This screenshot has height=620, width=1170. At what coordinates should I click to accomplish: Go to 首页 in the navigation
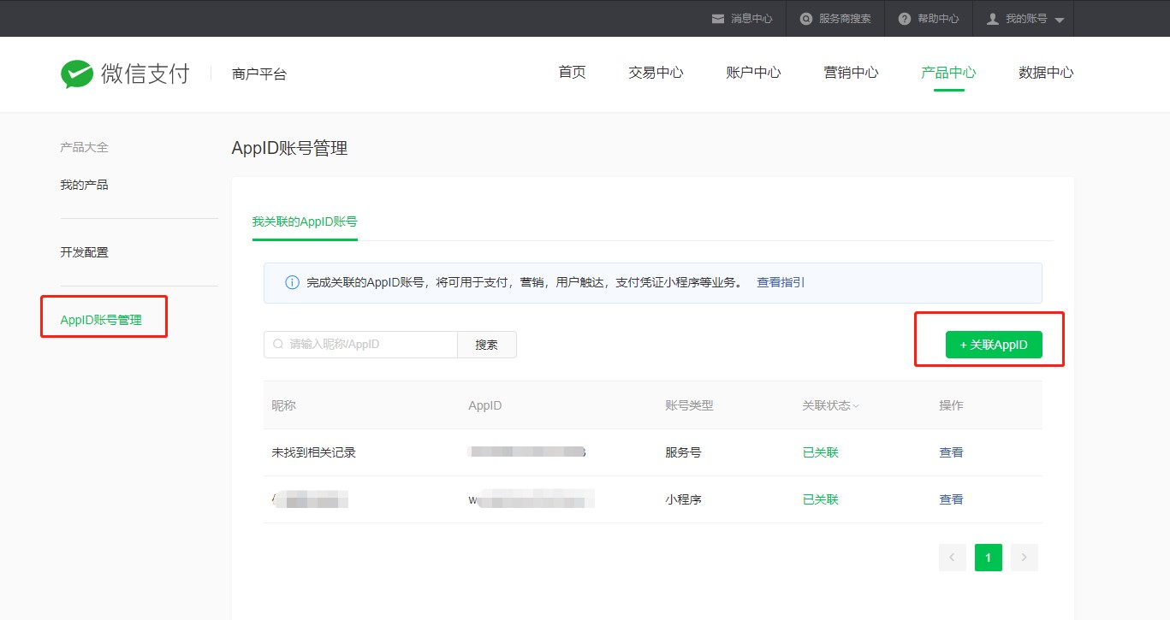pos(572,73)
